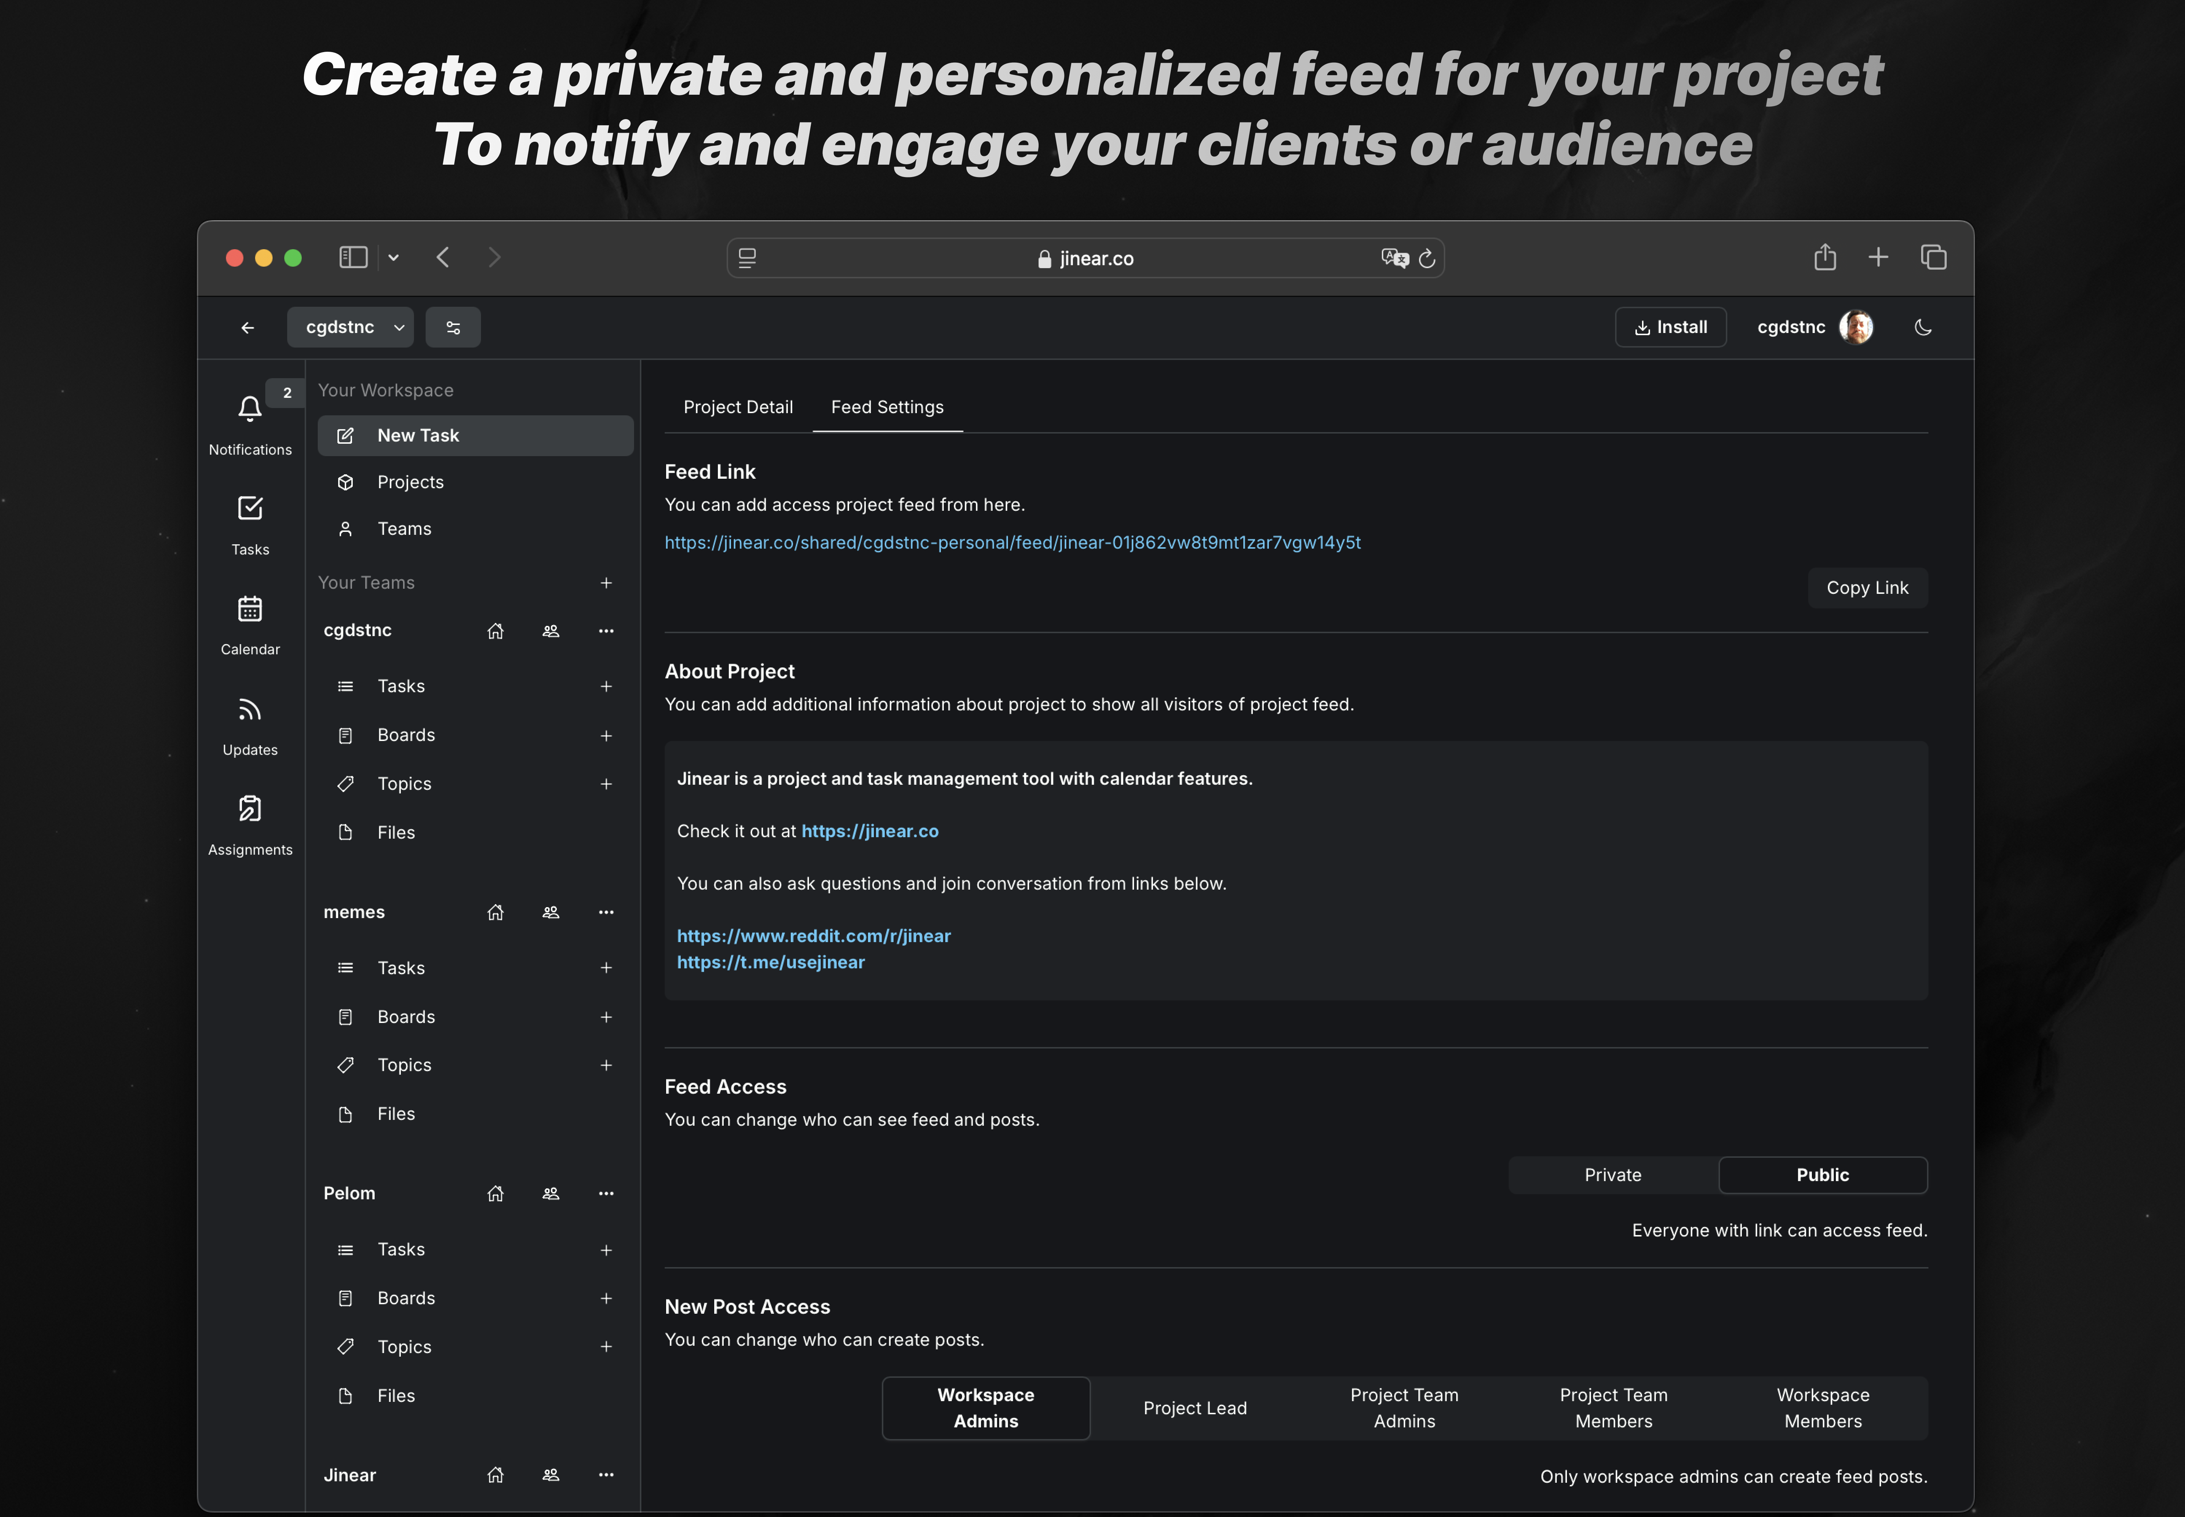The height and width of the screenshot is (1517, 2185).
Task: Open the cgdstnc workspace dropdown
Action: tap(350, 328)
